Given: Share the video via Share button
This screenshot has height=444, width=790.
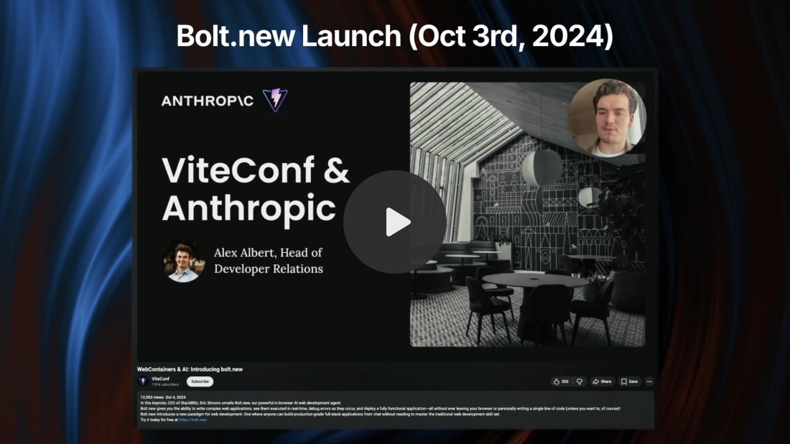Looking at the screenshot, I should [x=602, y=381].
